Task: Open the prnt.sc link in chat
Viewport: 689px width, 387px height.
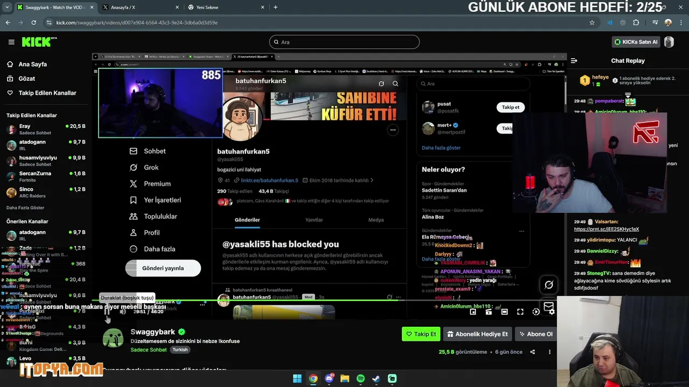Action: pos(606,229)
